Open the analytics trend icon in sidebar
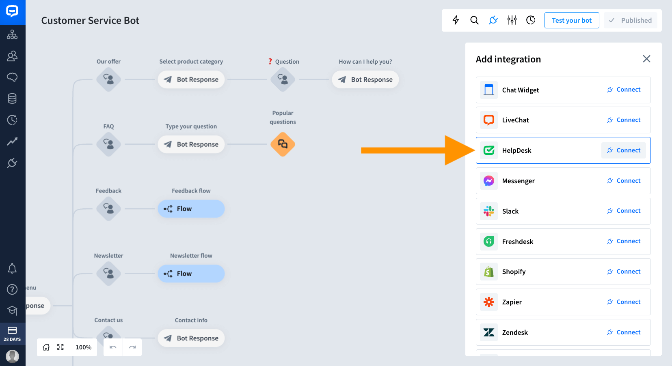The height and width of the screenshot is (366, 672). pos(12,141)
